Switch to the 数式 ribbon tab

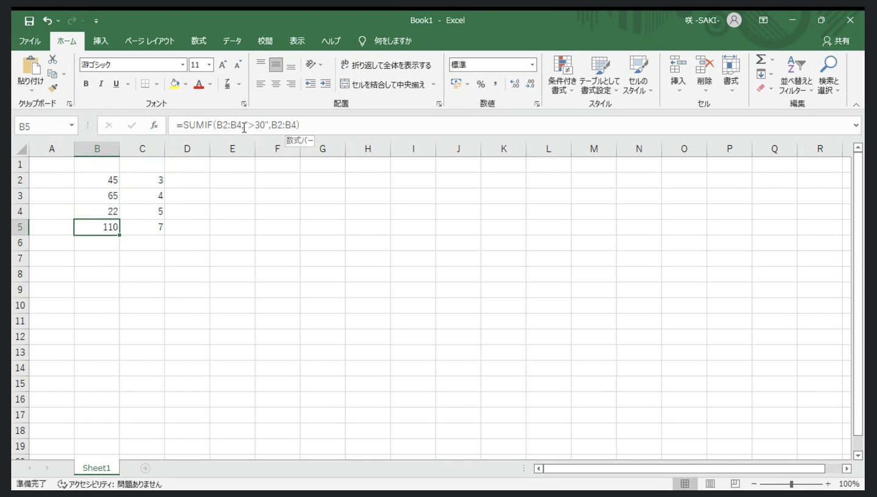(199, 41)
